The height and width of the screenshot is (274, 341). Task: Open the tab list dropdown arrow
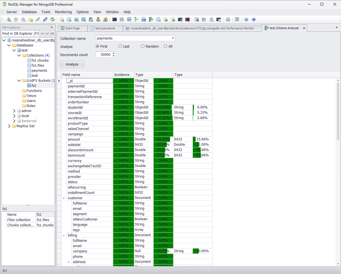click(x=337, y=27)
